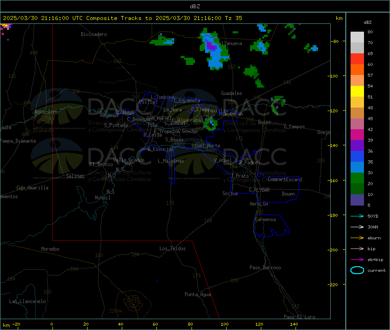This screenshot has width=390, height=330.
Task: Select the purple 36 dBZ color swatch
Action: click(x=357, y=146)
